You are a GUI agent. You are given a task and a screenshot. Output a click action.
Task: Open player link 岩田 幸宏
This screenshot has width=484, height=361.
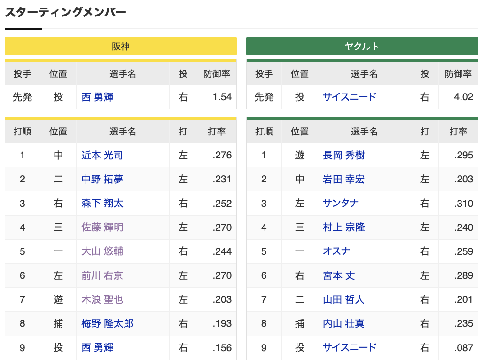point(343,179)
